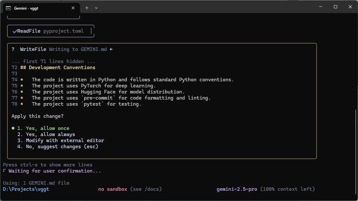Image resolution: width=358 pixels, height=201 pixels.
Task: Click the WriteFile question mark indicator
Action: coord(13,49)
